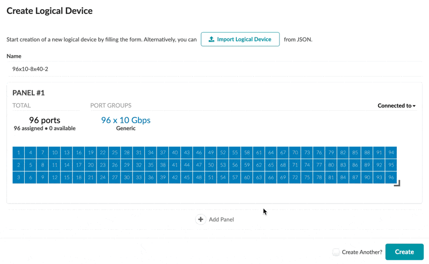Click the Name input field
Screen dimensions: 429x264
(214, 69)
